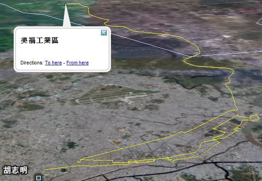Click the placemark at the balloon's pointer tip
This screenshot has width=262, height=181.
click(x=65, y=4)
